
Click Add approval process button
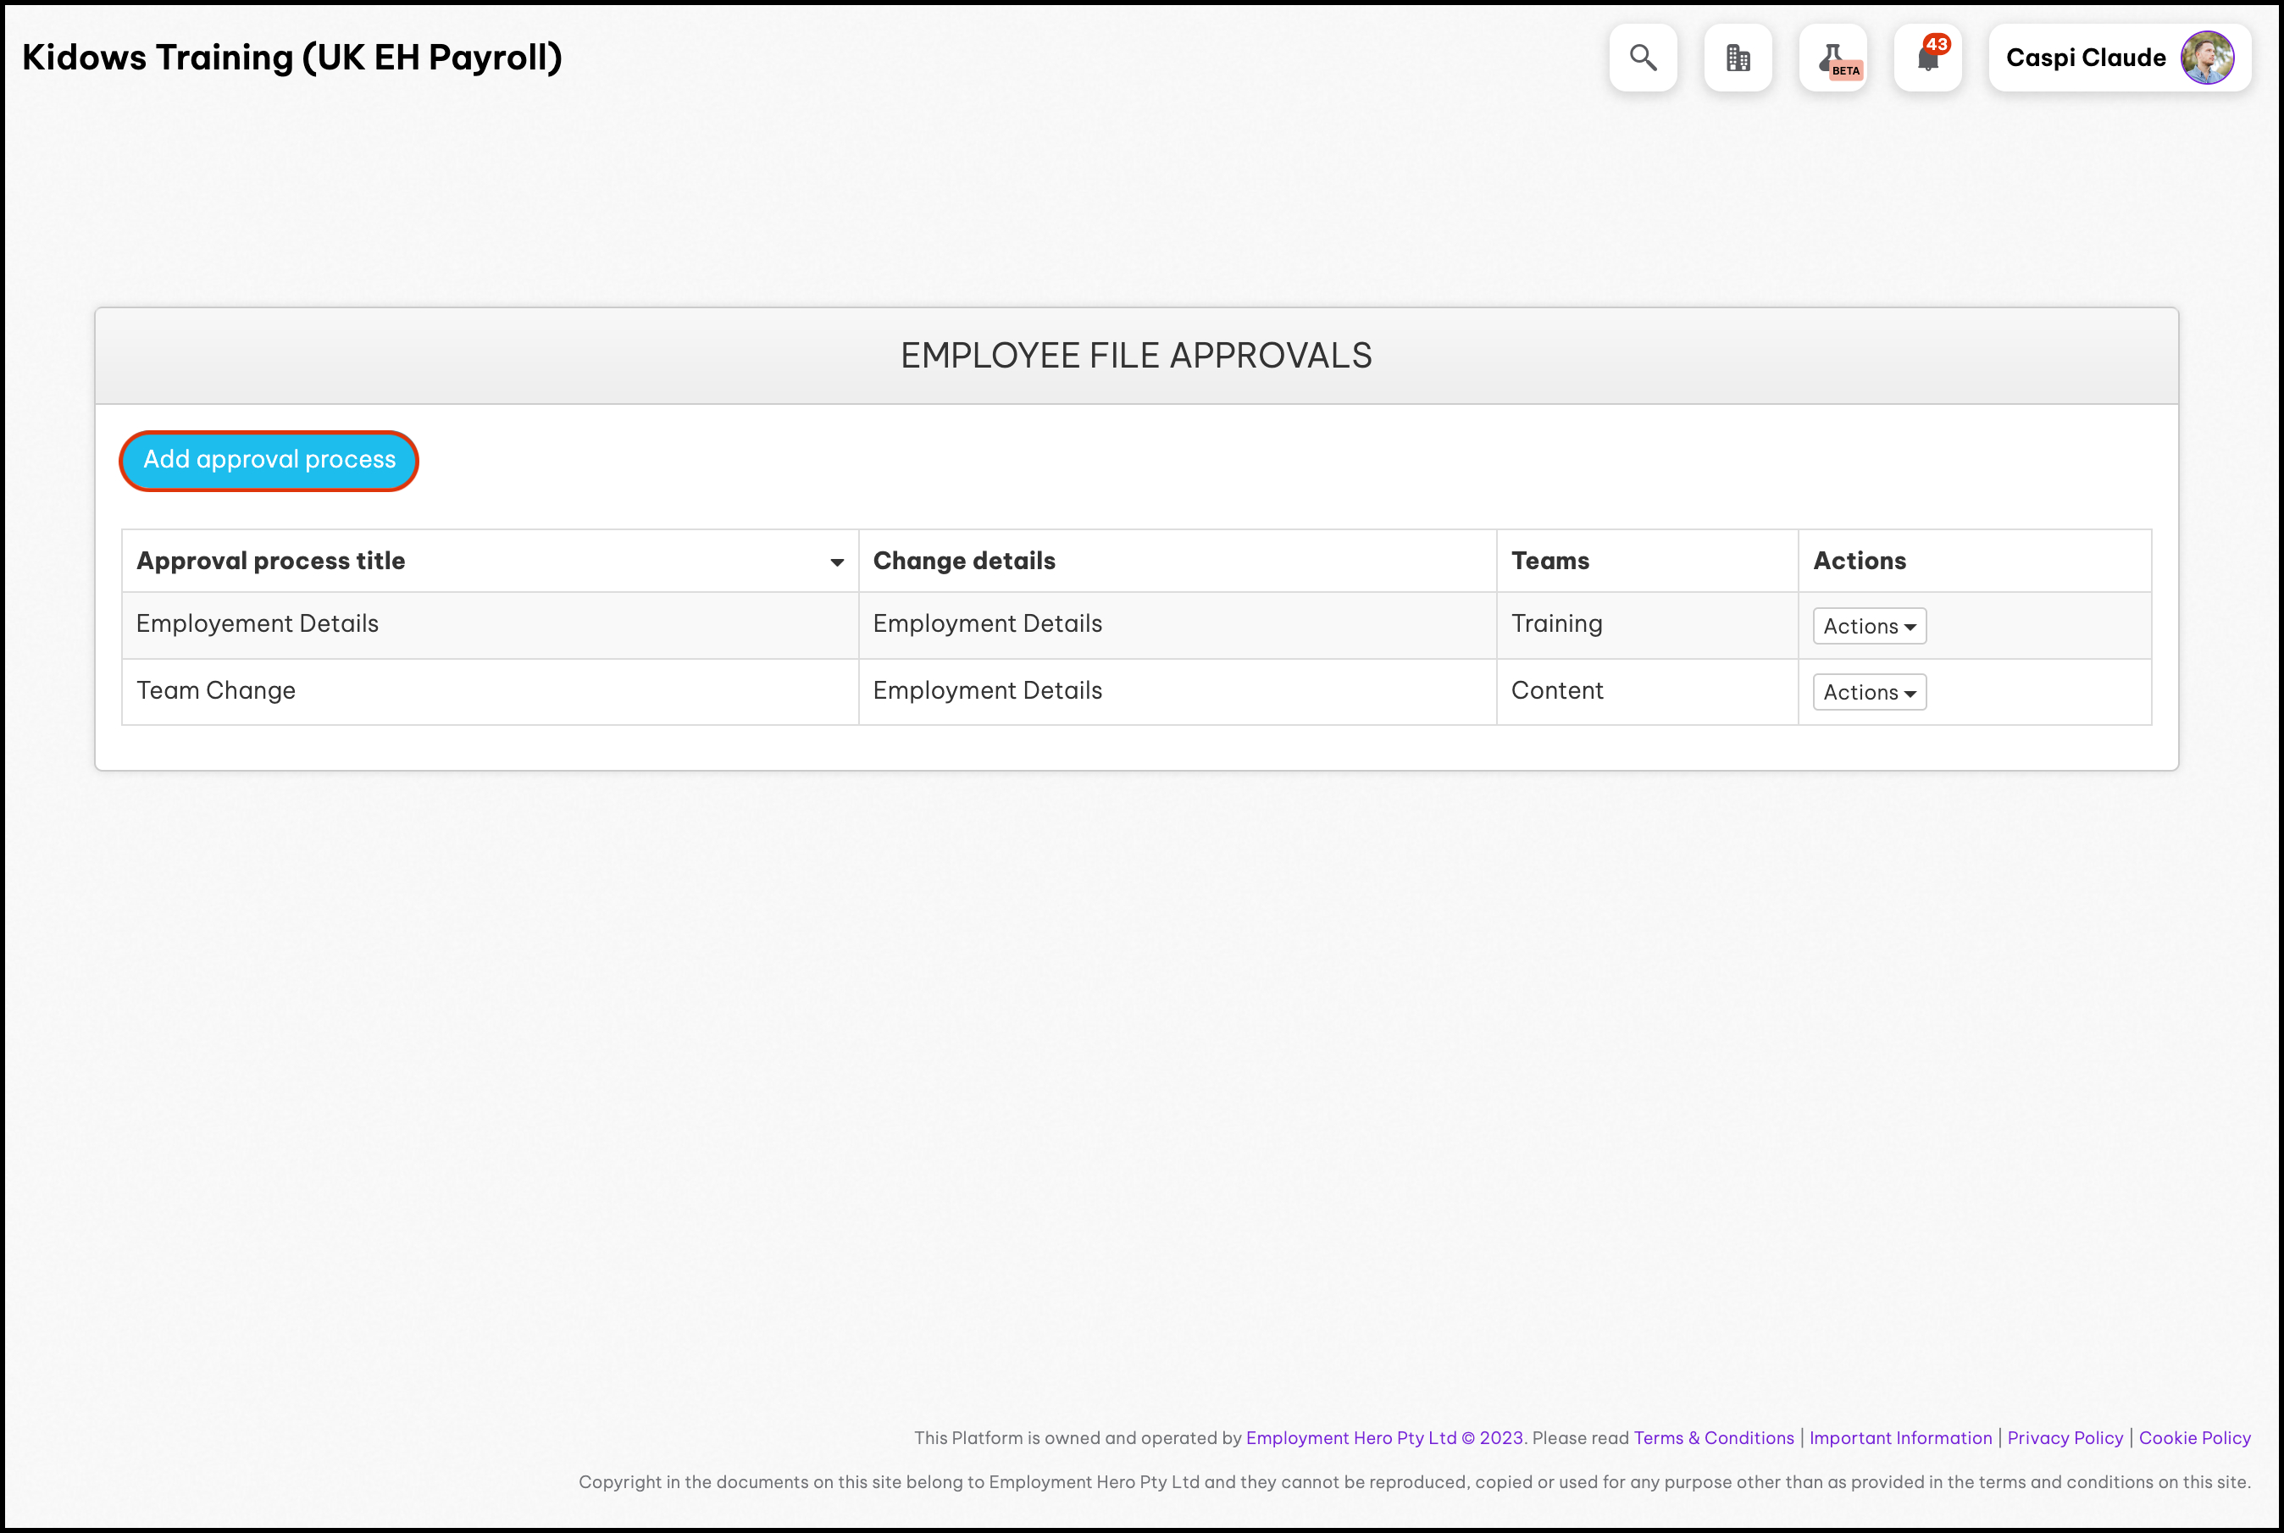(269, 461)
